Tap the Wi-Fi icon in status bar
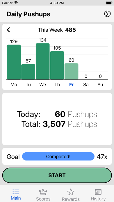Viewport: 114px width, 202px height. pos(16,3)
